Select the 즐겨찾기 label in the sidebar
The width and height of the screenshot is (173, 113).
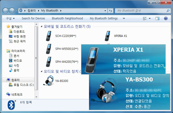click(17, 27)
